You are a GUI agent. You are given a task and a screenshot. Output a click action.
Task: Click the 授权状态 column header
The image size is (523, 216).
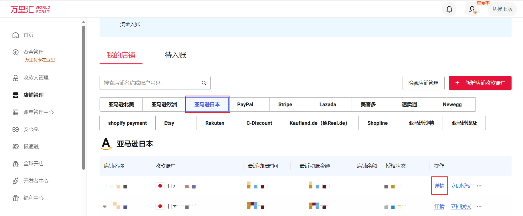pyautogui.click(x=396, y=166)
